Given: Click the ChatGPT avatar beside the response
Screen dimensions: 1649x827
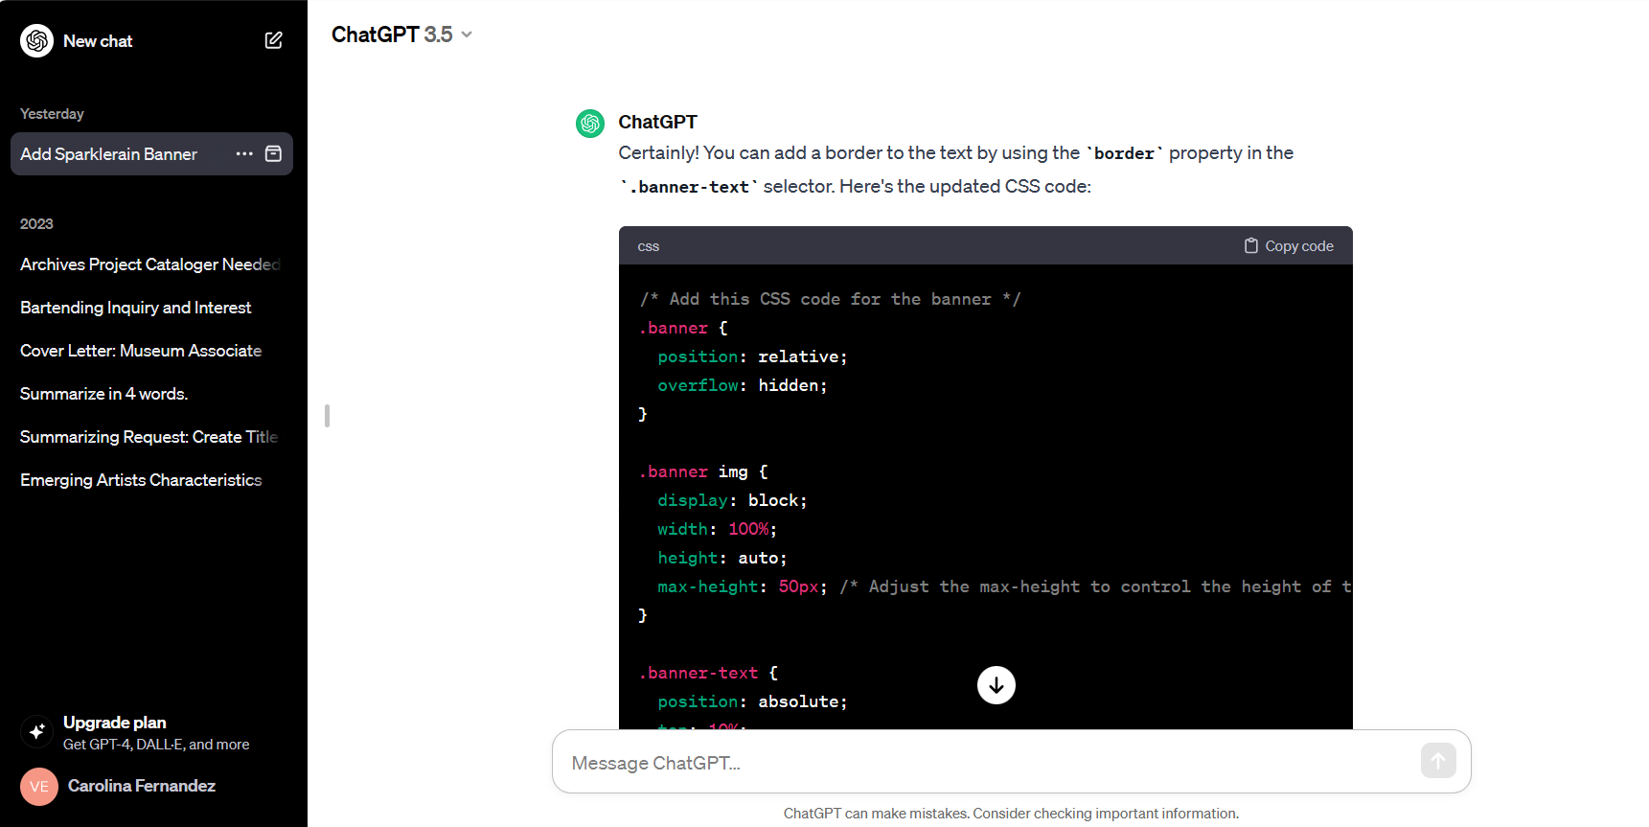Looking at the screenshot, I should [590, 123].
